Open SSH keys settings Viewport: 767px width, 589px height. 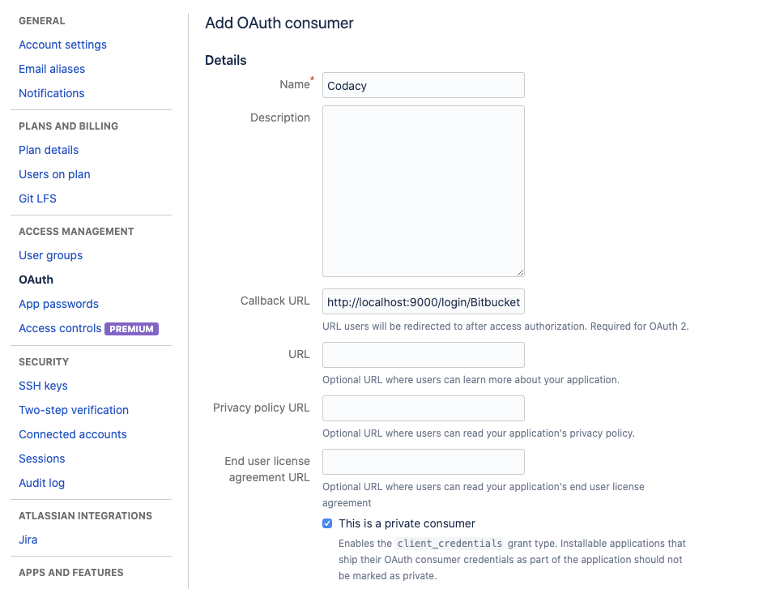43,386
